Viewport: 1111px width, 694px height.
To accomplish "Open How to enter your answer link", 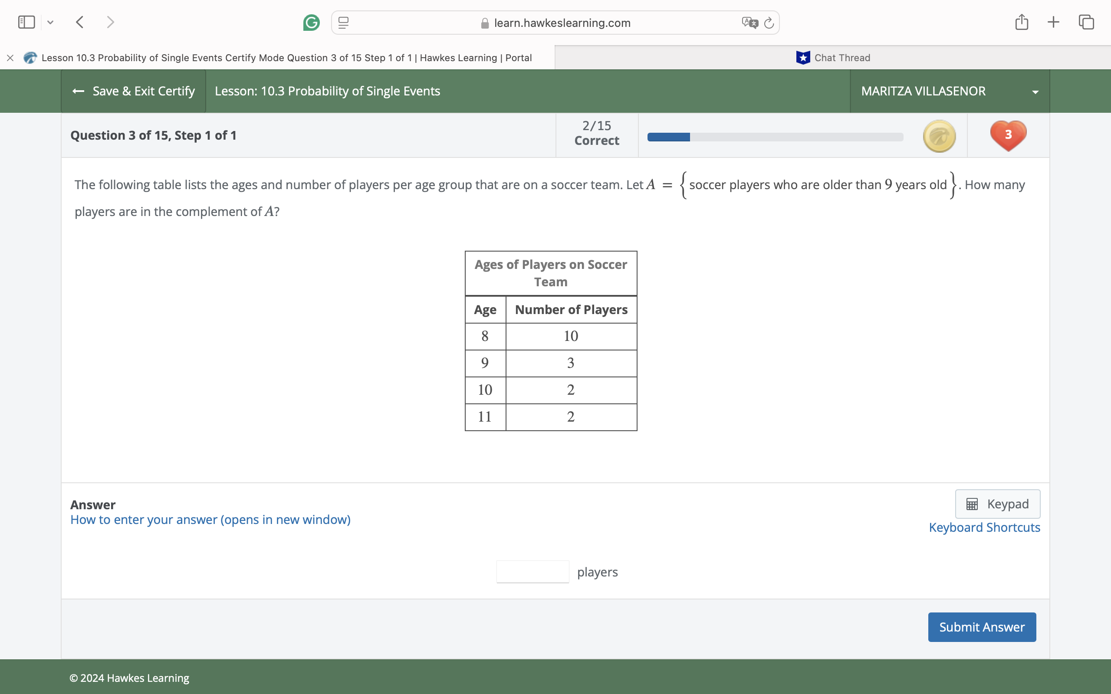I will pos(210,520).
